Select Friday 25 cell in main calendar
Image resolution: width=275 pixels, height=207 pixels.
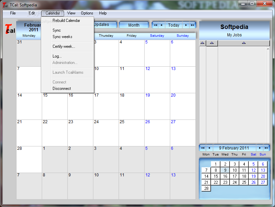131,133
